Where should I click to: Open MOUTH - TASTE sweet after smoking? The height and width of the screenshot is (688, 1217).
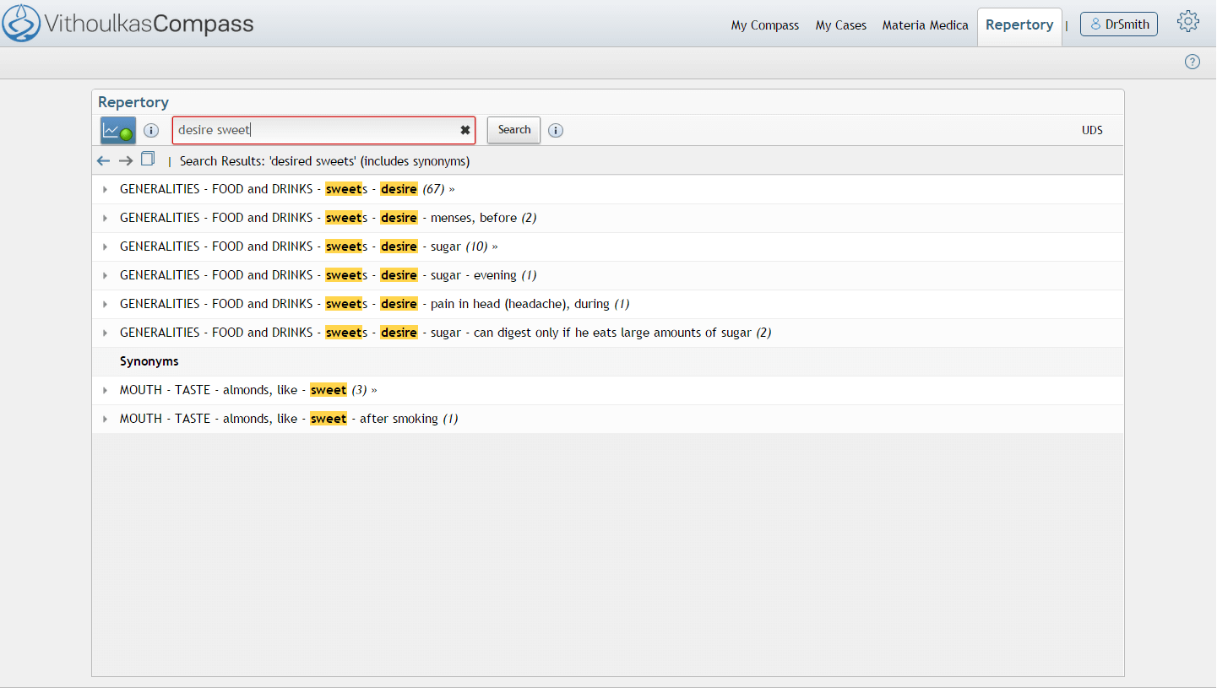pos(289,419)
